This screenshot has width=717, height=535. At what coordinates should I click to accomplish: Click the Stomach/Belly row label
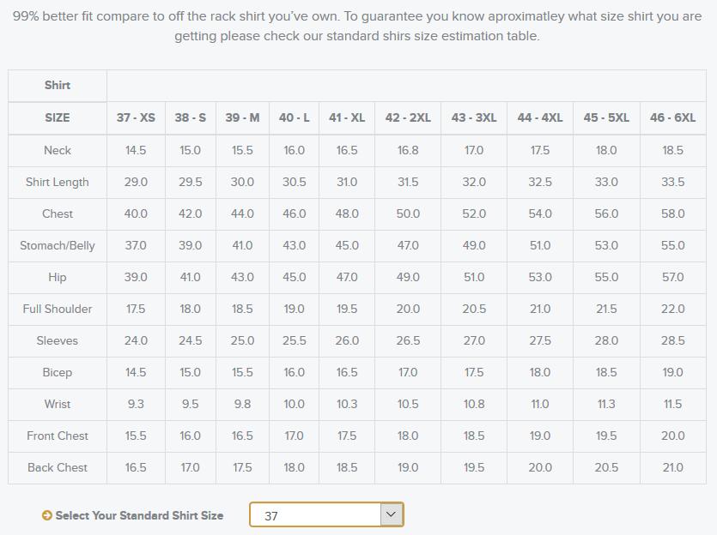click(58, 245)
